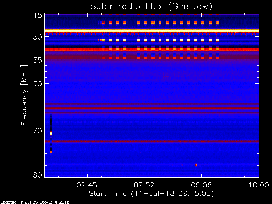Screen dimensions: 272x204
Task: Click the 09:48 time tick label
Action: tap(87, 185)
